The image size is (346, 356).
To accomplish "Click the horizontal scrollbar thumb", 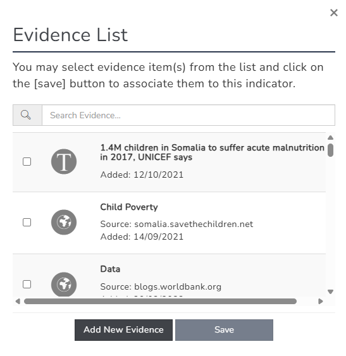I will [x=160, y=302].
